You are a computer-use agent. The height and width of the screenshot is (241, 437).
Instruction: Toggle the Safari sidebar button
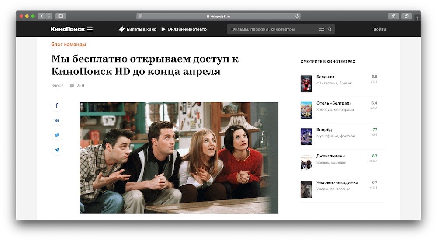[60, 16]
